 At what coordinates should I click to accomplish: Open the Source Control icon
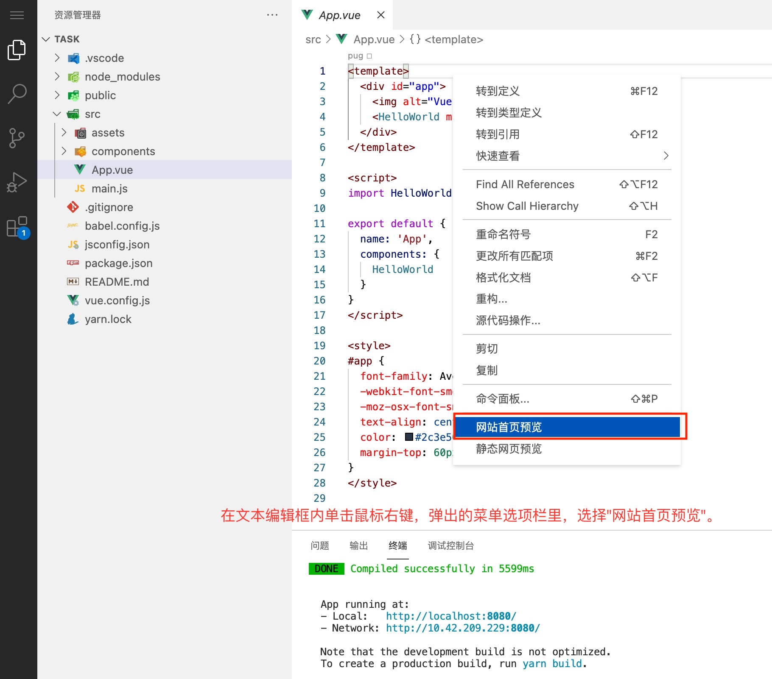coord(17,138)
